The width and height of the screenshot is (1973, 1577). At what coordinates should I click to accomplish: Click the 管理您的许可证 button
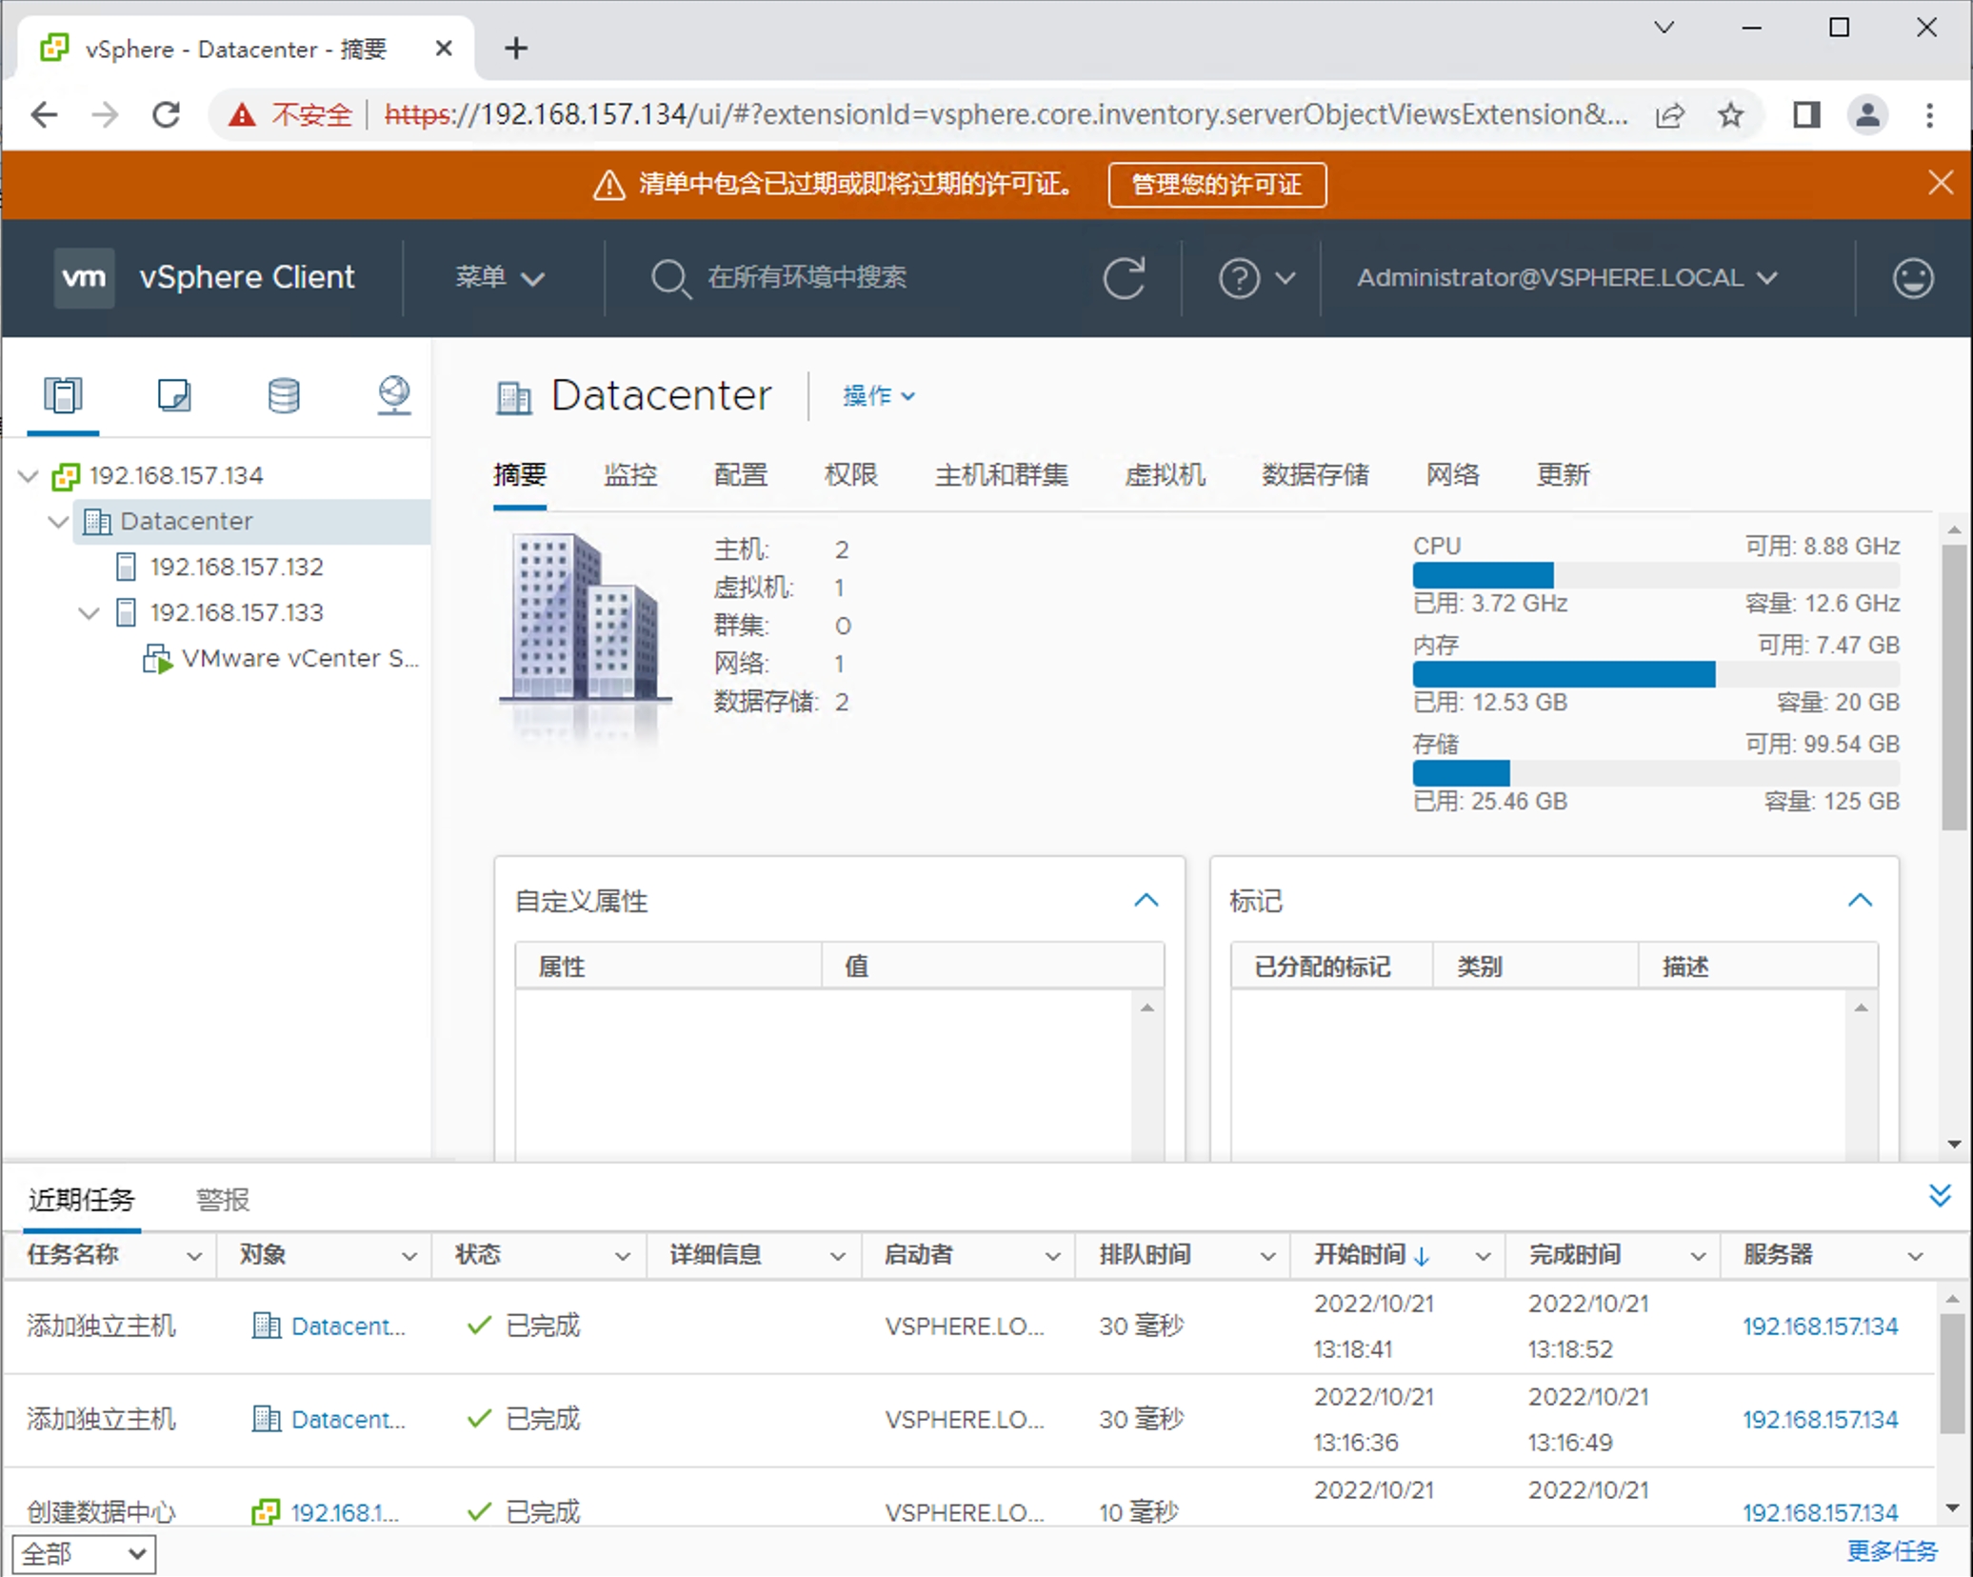click(x=1216, y=184)
